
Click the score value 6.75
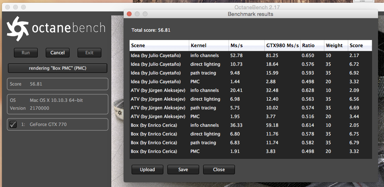(354, 134)
